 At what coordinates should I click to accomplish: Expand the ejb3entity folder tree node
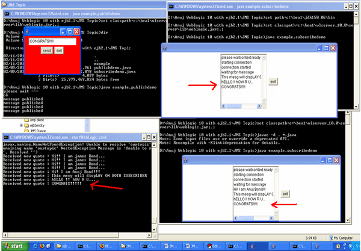click(20, 125)
